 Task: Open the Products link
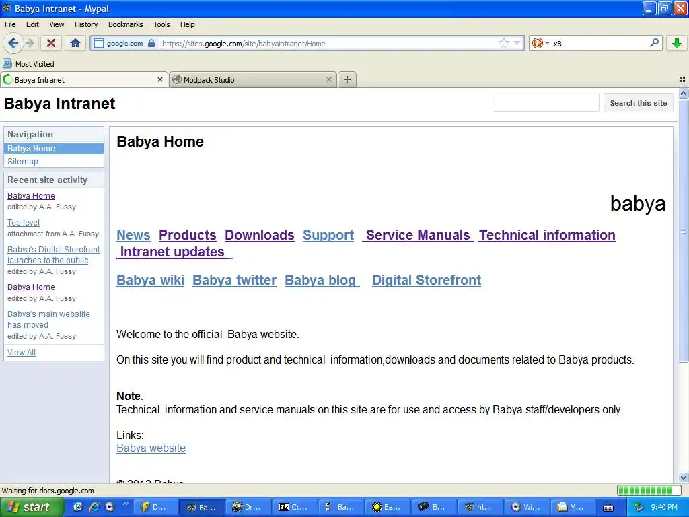[x=188, y=235]
